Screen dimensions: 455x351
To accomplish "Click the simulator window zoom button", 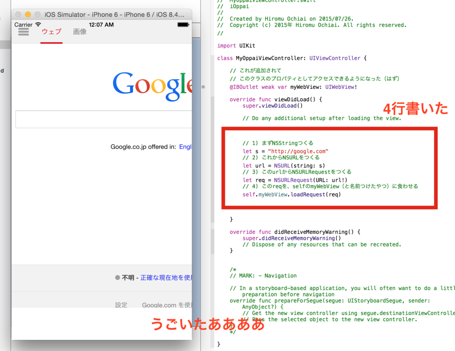I will [37, 15].
